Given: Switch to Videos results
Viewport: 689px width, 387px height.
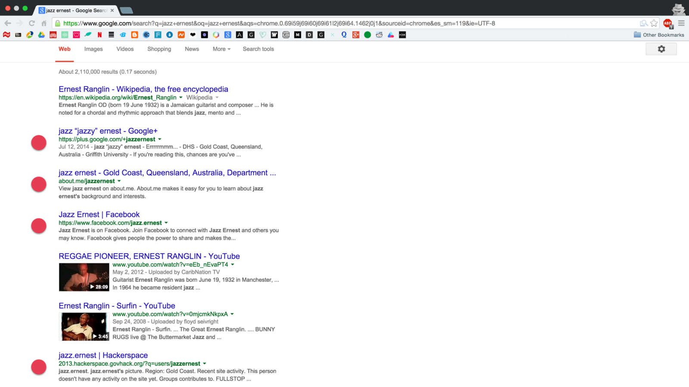Looking at the screenshot, I should [x=125, y=49].
